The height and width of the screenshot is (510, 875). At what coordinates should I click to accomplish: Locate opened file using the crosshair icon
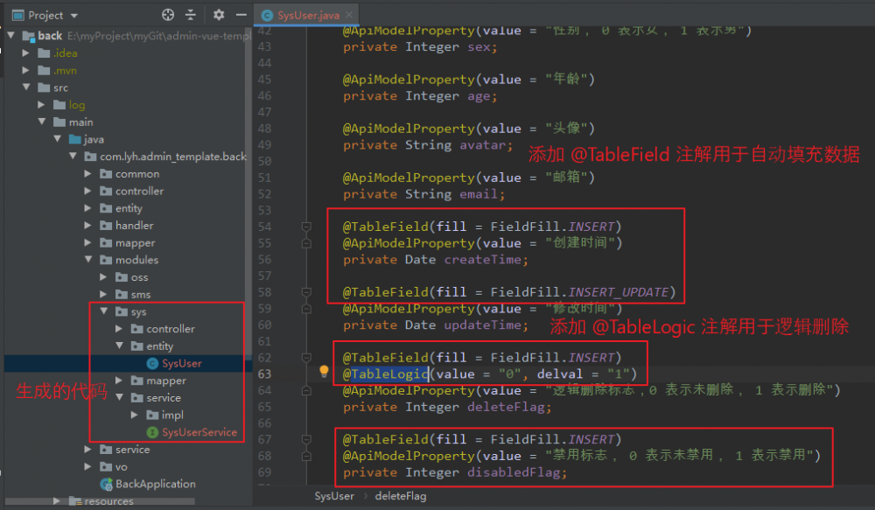pyautogui.click(x=168, y=15)
